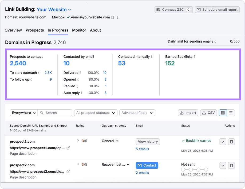The image size is (245, 189).
Task: Expand the Advanced filters menu
Action: pos(137,113)
